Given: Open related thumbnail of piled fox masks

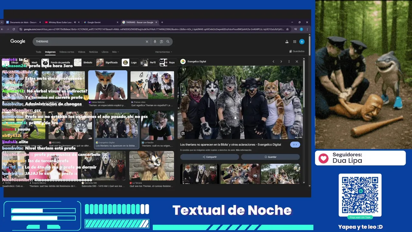Looking at the screenshot, I should pyautogui.click(x=240, y=174).
